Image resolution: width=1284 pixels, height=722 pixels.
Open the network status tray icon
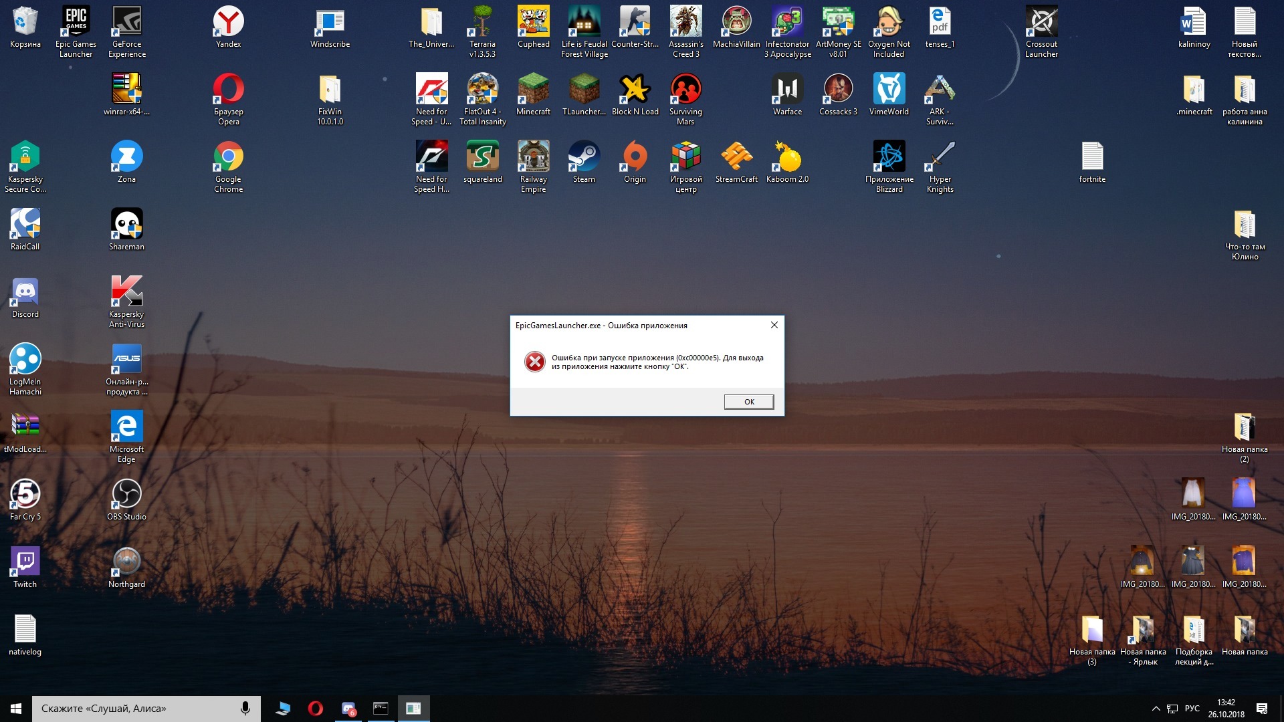pos(1172,709)
